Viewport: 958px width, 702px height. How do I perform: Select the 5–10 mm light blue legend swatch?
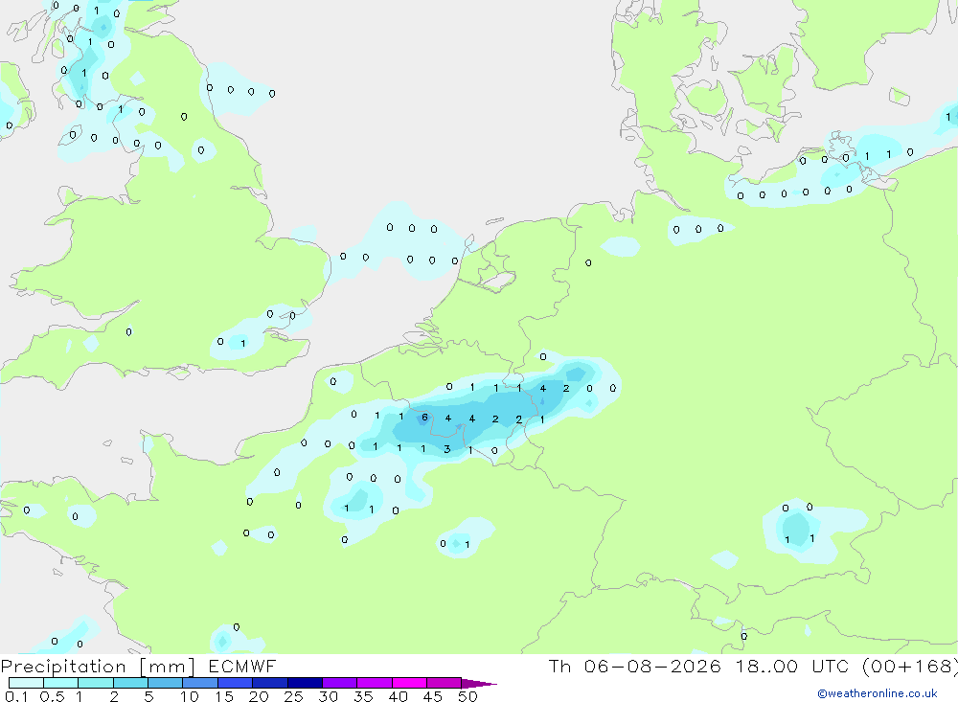coord(166,683)
